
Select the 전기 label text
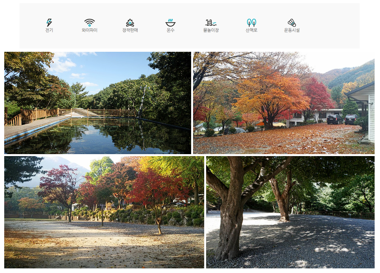(49, 30)
